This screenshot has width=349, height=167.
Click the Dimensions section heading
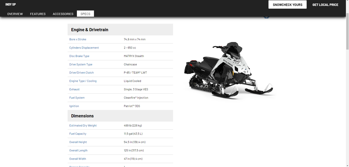point(82,116)
